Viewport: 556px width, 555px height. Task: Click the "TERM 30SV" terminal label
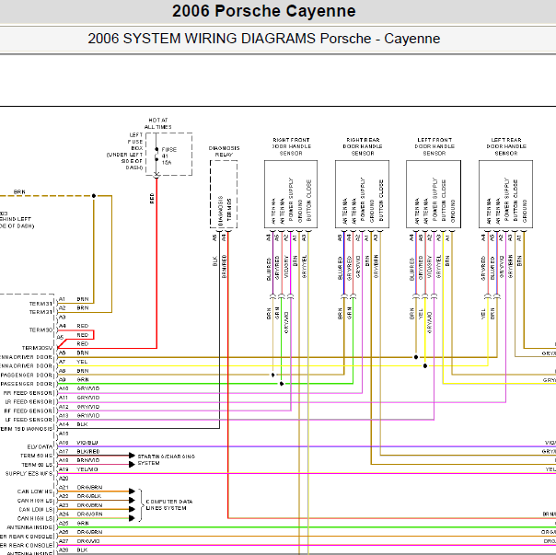pyautogui.click(x=37, y=348)
